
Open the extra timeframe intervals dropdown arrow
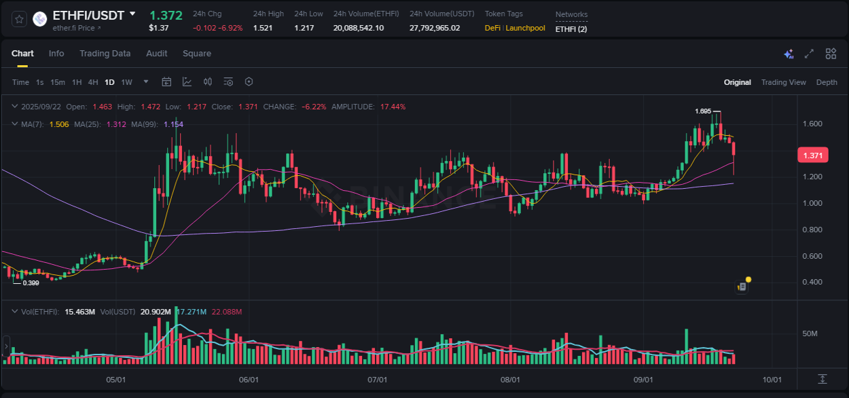[145, 82]
